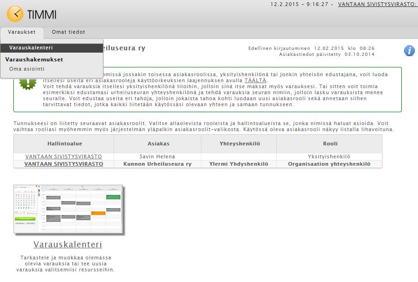Open the blue info icon
The width and height of the screenshot is (418, 282).
pos(409,51)
